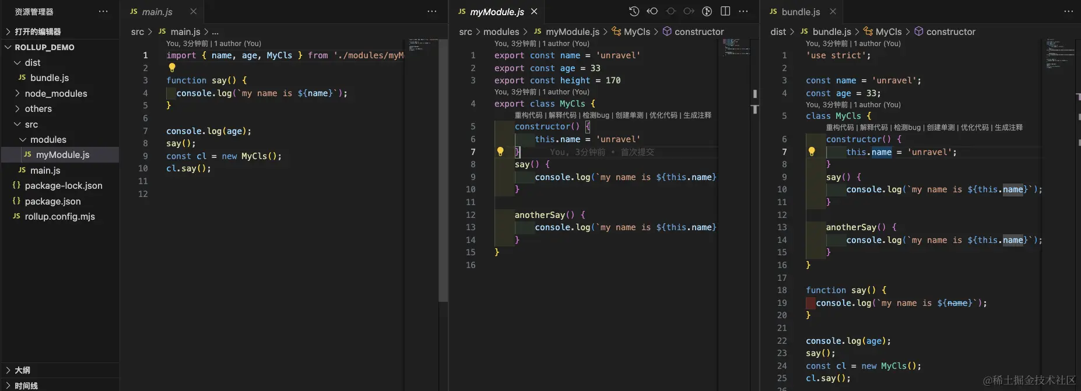This screenshot has width=1081, height=391.
Task: Click 重构代码 above constructor in myModule.js
Action: (x=528, y=115)
